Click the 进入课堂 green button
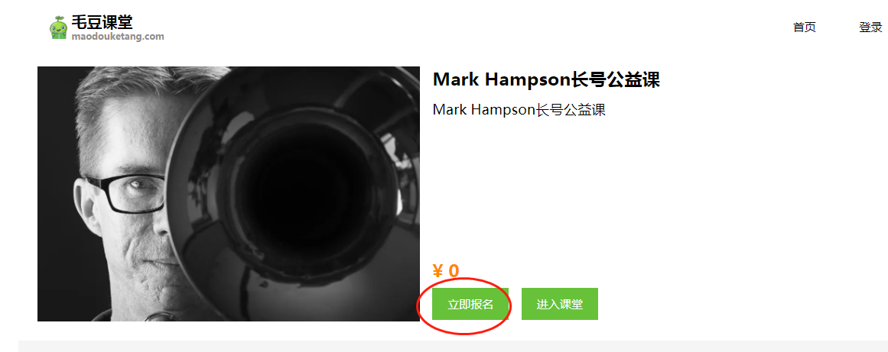This screenshot has width=888, height=352. (x=560, y=304)
